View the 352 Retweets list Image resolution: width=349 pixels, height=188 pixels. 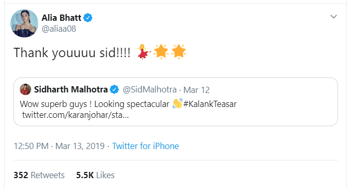click(39, 175)
